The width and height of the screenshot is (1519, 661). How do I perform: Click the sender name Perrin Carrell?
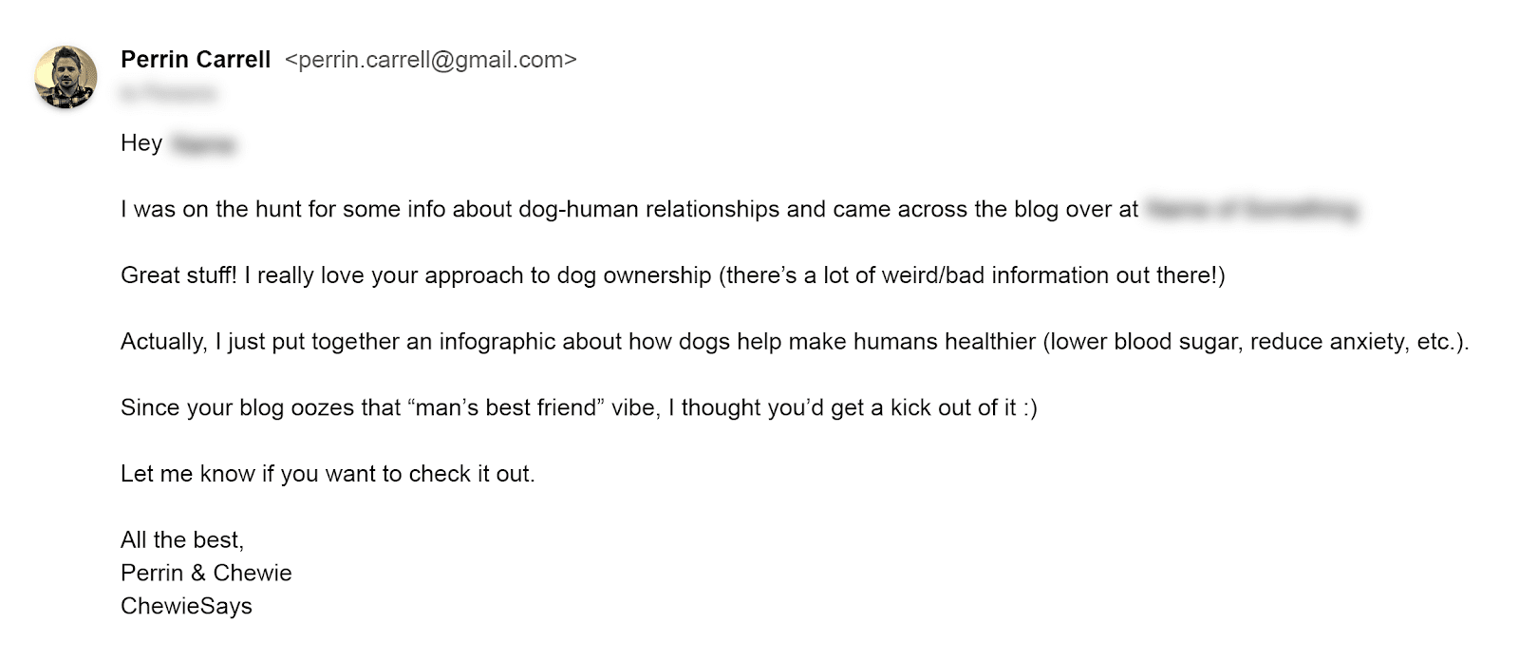point(196,60)
